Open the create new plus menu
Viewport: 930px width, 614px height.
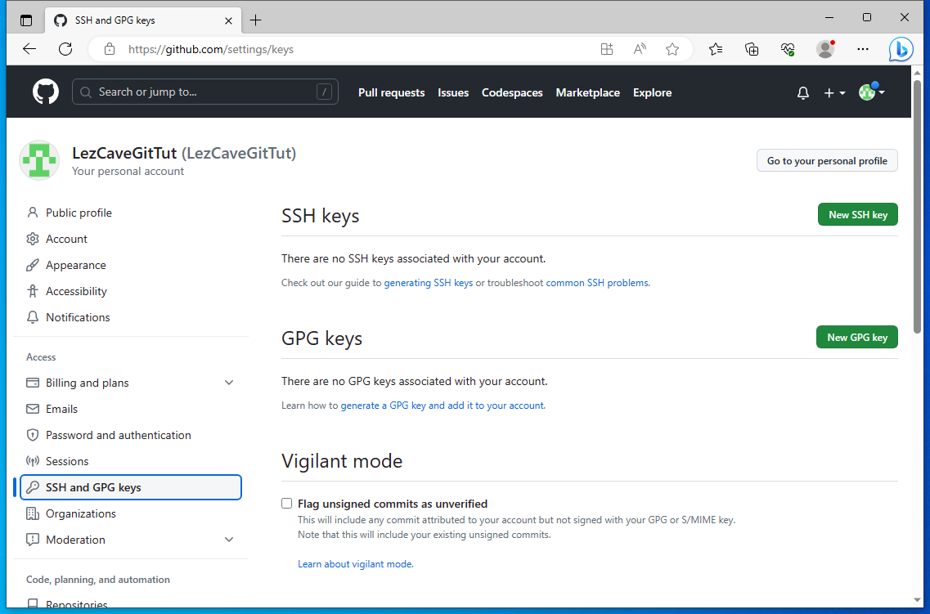point(834,92)
